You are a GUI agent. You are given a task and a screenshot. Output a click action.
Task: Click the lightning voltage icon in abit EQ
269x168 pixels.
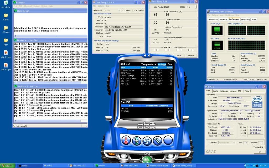coord(137,141)
